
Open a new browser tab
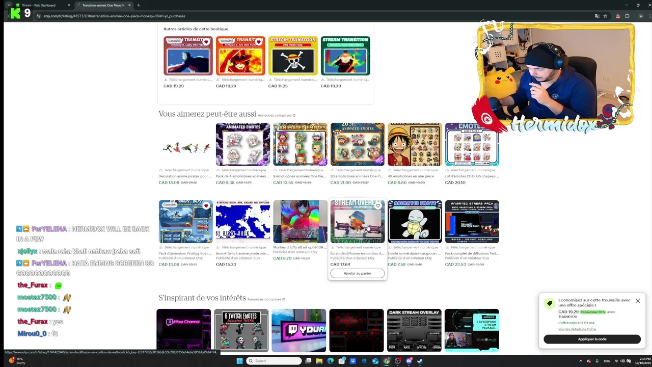[139, 5]
